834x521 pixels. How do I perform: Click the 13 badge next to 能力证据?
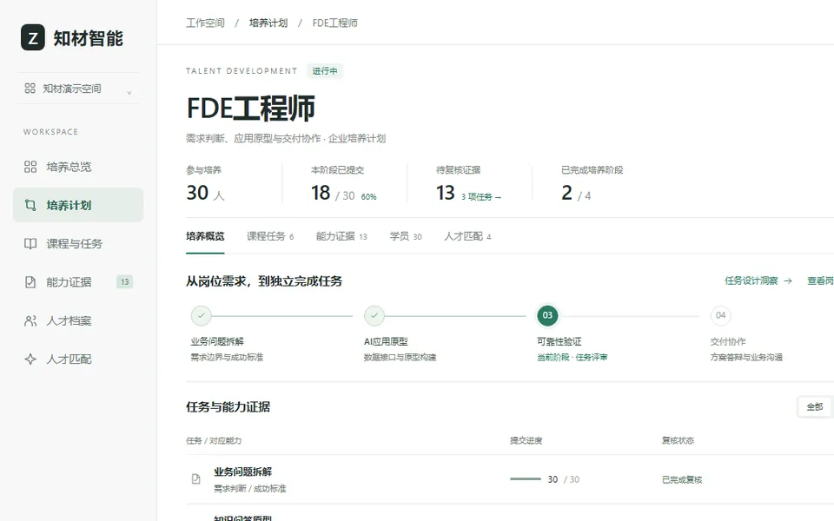[124, 281]
